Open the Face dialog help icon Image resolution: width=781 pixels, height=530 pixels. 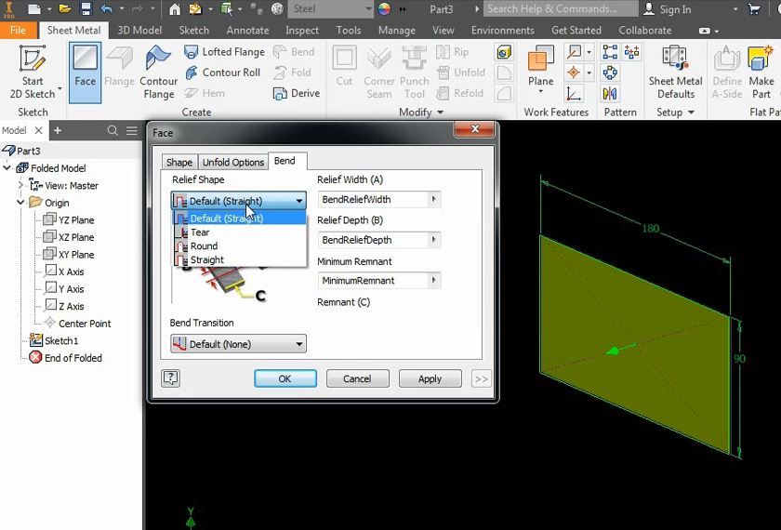click(x=170, y=378)
